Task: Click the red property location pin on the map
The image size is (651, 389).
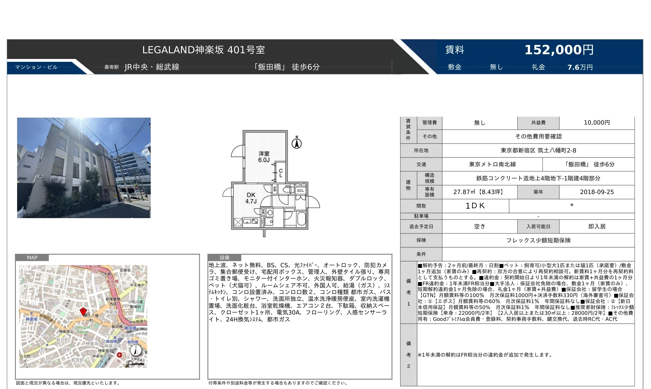Action: [83, 311]
